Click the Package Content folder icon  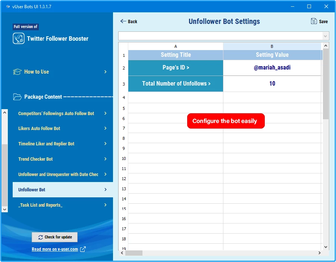click(17, 97)
